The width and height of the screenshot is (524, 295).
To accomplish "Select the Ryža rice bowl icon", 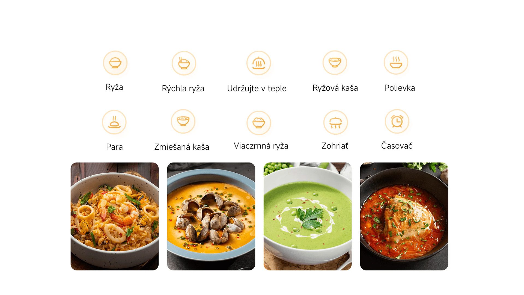I will point(115,63).
